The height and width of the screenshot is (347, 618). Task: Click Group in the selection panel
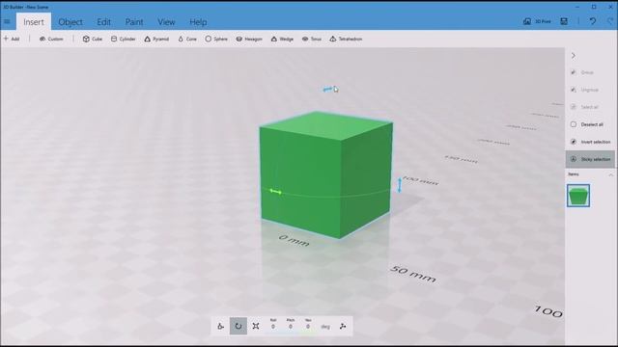coord(582,72)
